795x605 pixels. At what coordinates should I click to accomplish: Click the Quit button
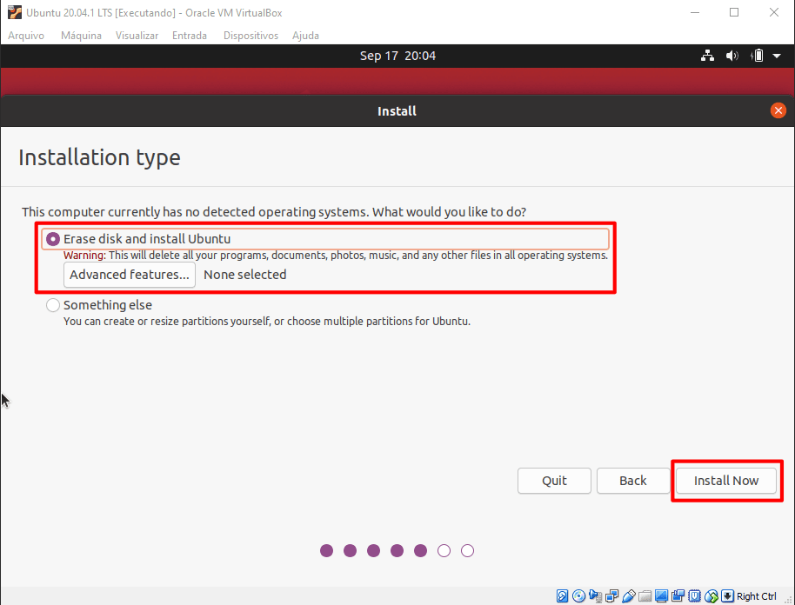[554, 481]
